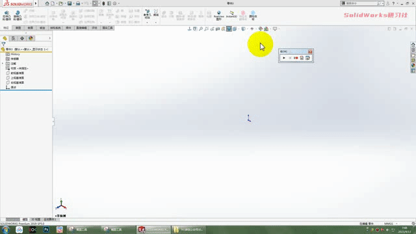Click Zoom to Area magnifier icon

click(207, 29)
